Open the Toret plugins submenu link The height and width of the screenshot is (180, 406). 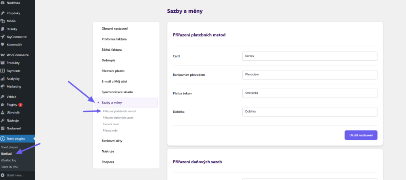pos(10,147)
